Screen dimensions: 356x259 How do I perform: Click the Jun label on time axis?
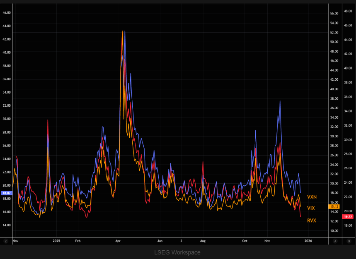tap(160, 240)
